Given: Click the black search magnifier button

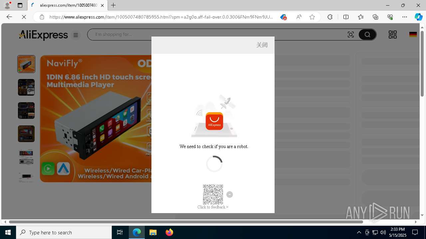Looking at the screenshot, I should 367,35.
